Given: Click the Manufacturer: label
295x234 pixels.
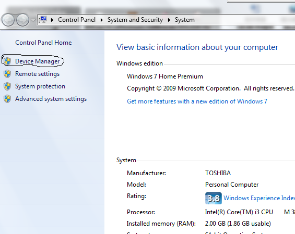Looking at the screenshot, I should (146, 173).
